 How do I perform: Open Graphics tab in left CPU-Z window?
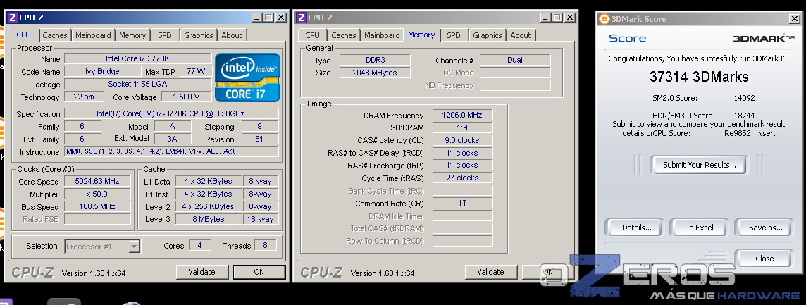(x=199, y=35)
